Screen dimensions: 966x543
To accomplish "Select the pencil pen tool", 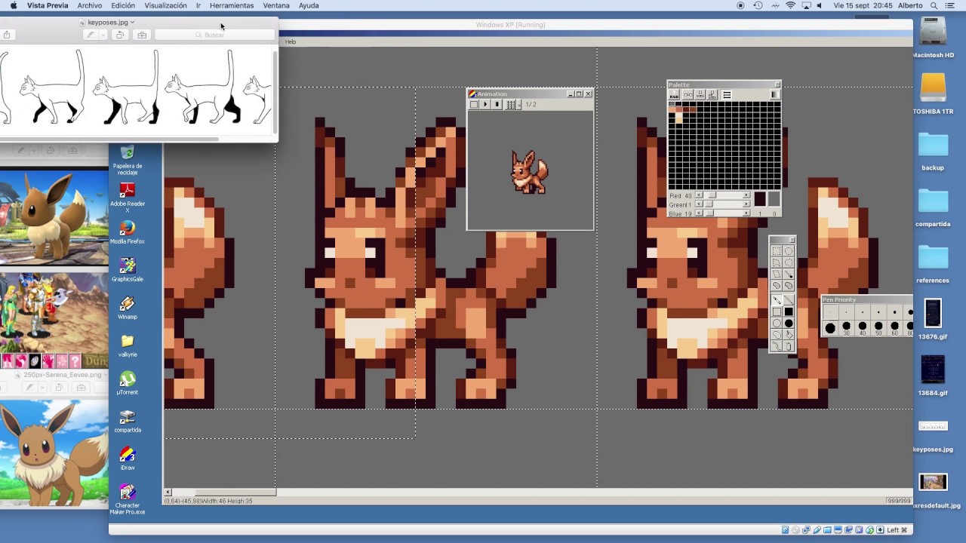I will click(x=777, y=300).
